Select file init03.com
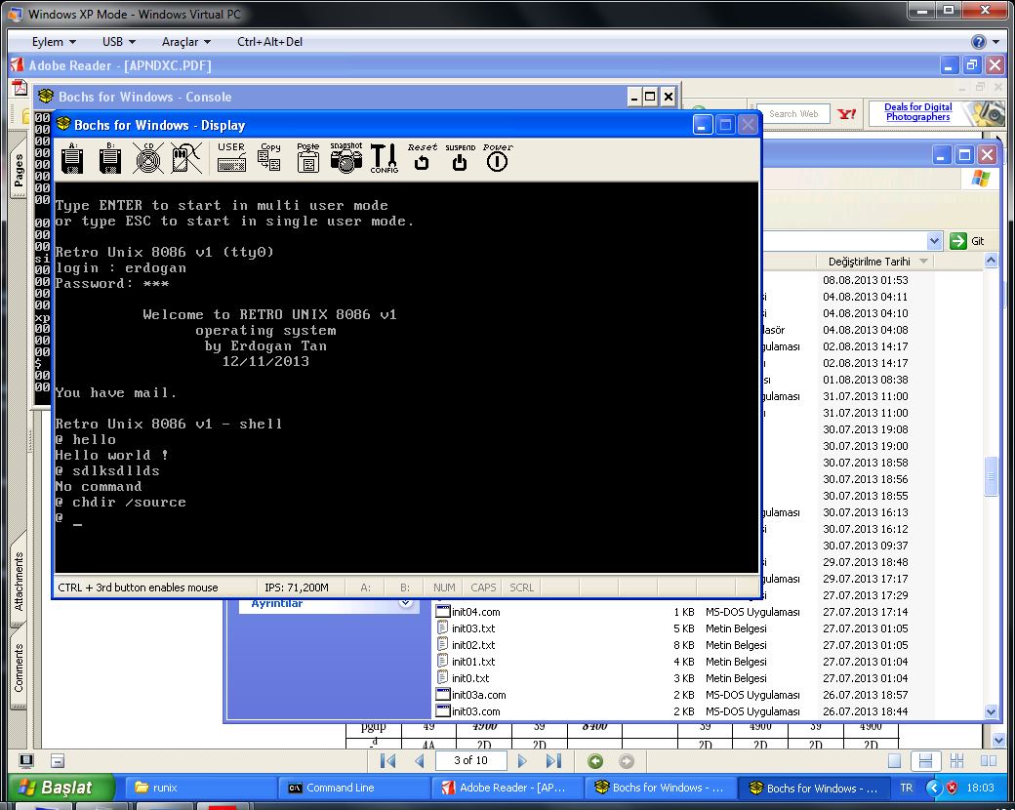The height and width of the screenshot is (810, 1015). [476, 711]
